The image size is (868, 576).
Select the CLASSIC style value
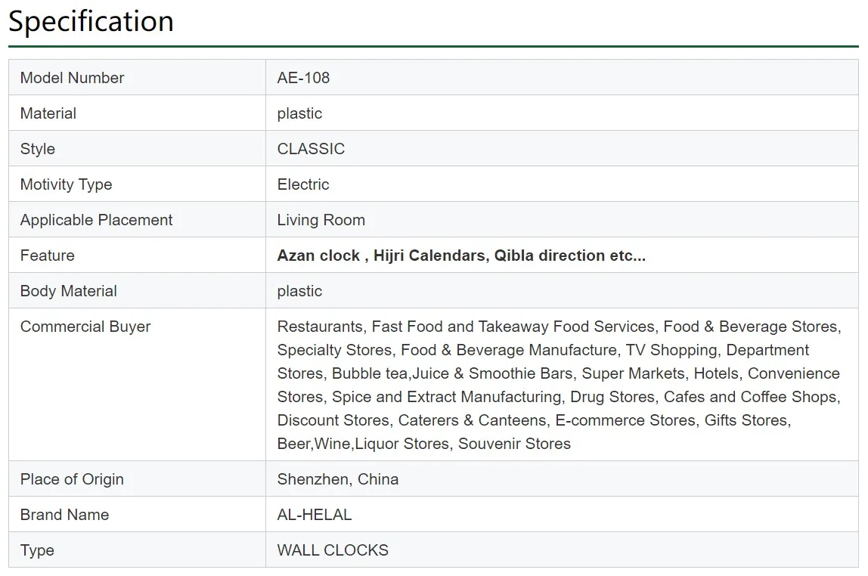[311, 149]
